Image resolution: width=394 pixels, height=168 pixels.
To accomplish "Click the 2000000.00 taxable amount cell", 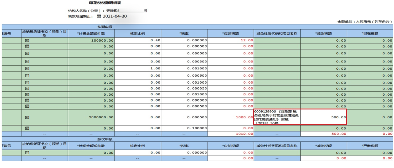I will 91,117.
